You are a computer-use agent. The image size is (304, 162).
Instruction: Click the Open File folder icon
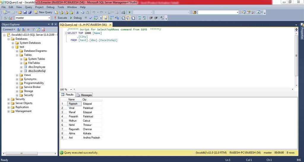pyautogui.click(x=20, y=12)
